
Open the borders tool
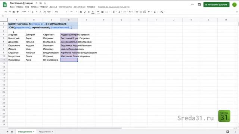pyautogui.click(x=102, y=12)
